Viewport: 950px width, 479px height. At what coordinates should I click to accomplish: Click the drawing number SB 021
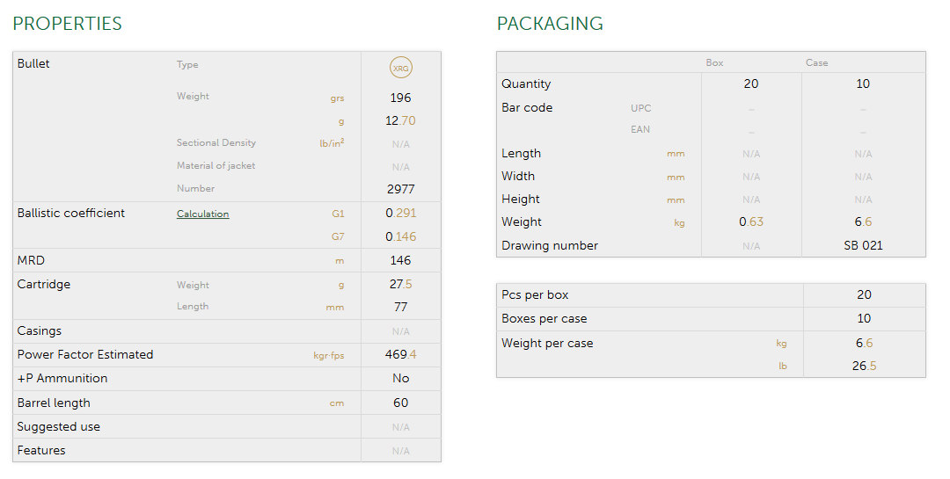coord(863,245)
